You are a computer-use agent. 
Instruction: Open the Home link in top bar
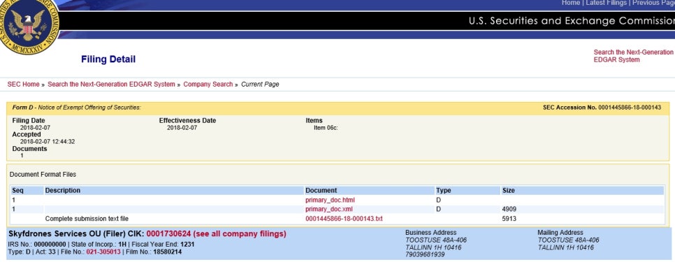click(571, 3)
